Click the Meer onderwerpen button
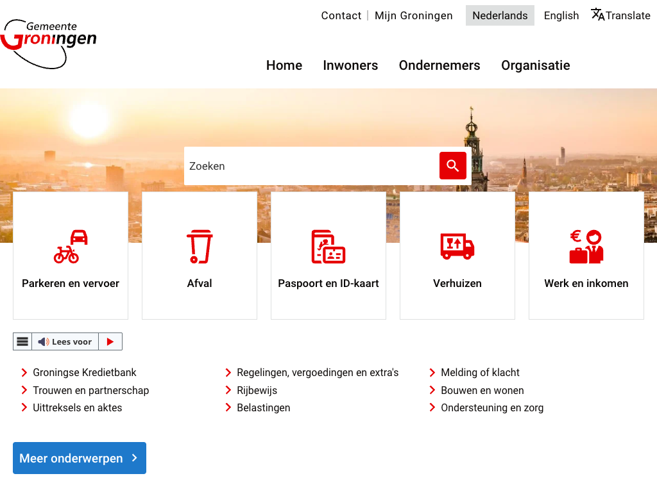This screenshot has width=657, height=492. click(x=80, y=458)
